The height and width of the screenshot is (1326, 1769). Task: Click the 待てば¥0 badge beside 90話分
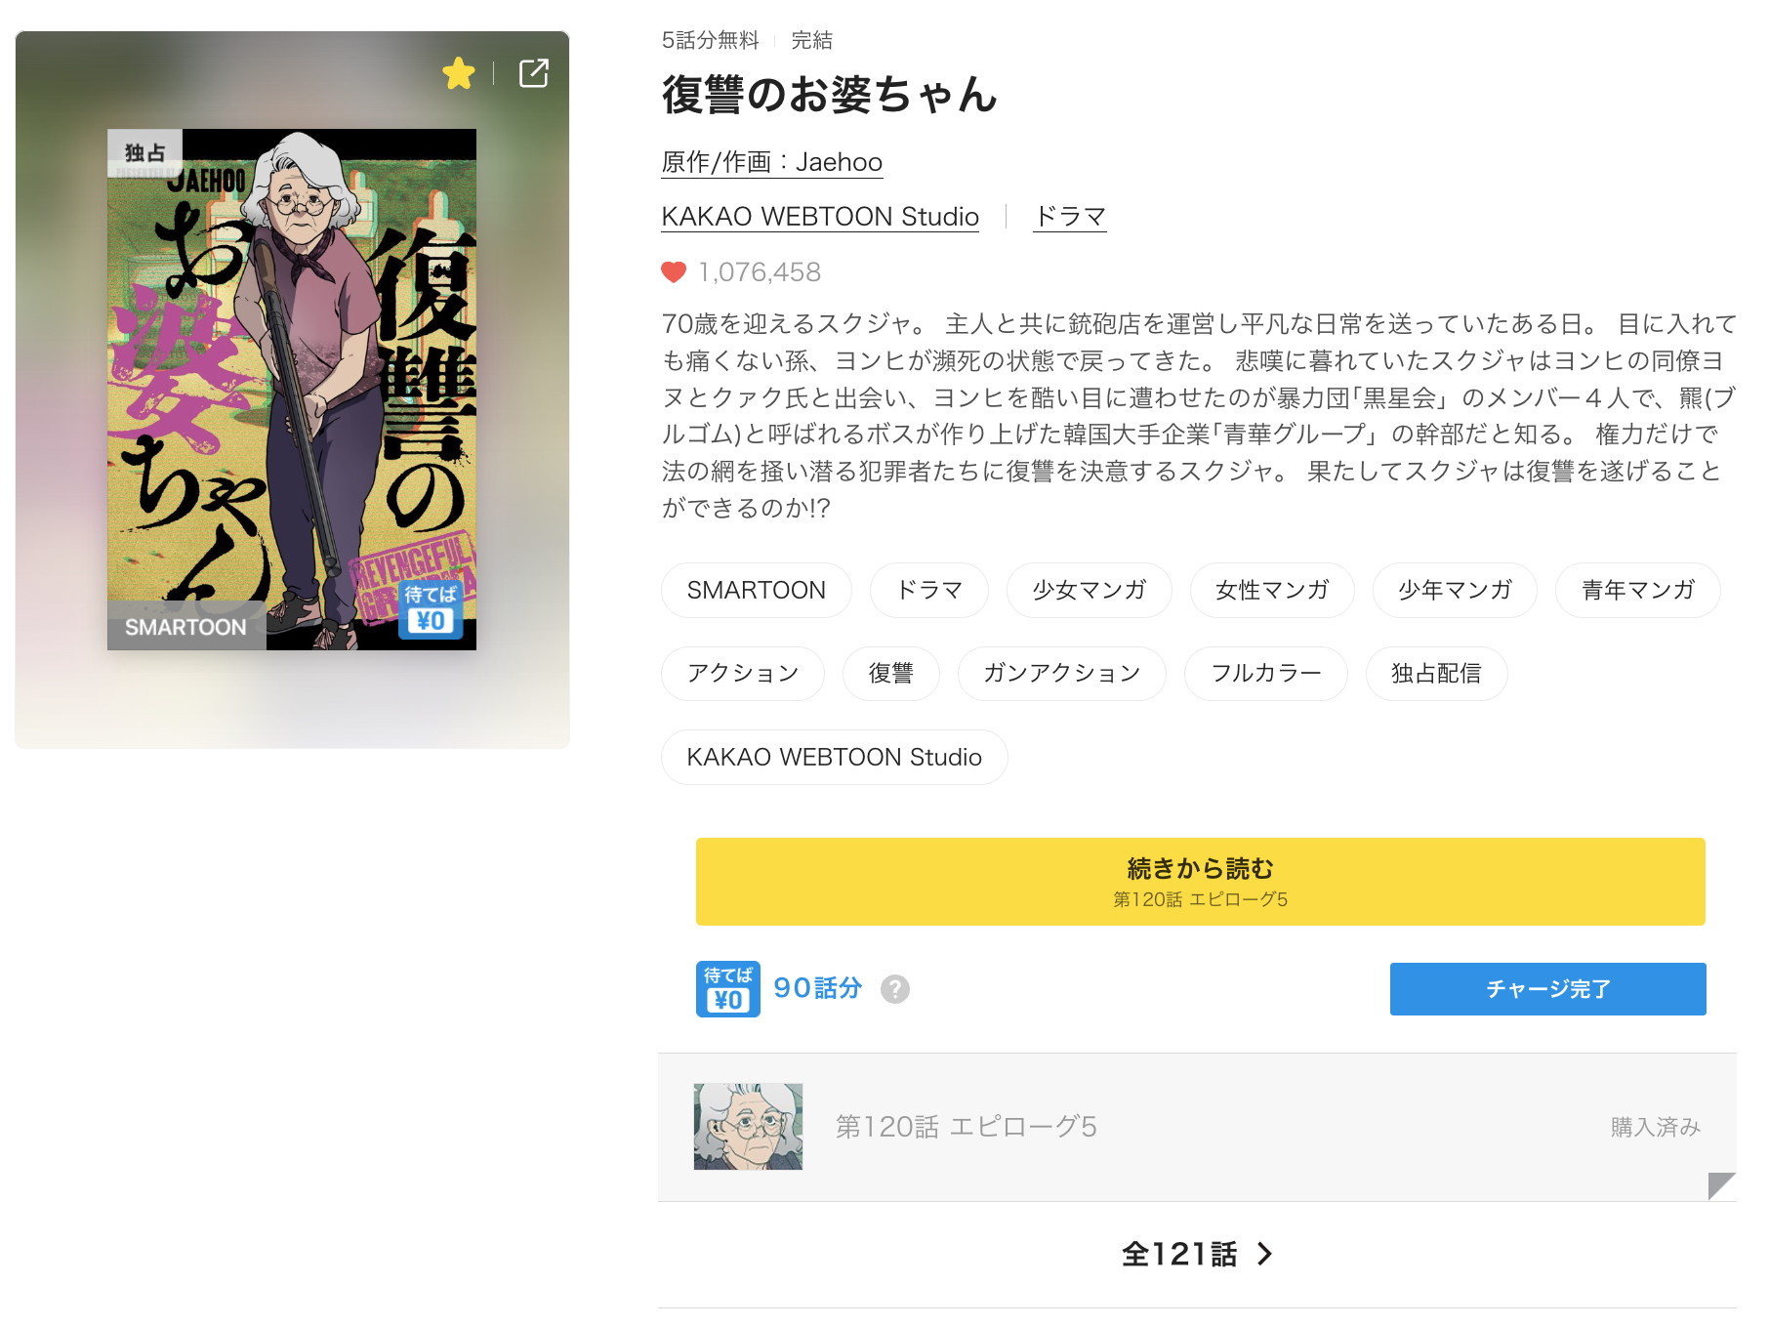[x=727, y=989]
